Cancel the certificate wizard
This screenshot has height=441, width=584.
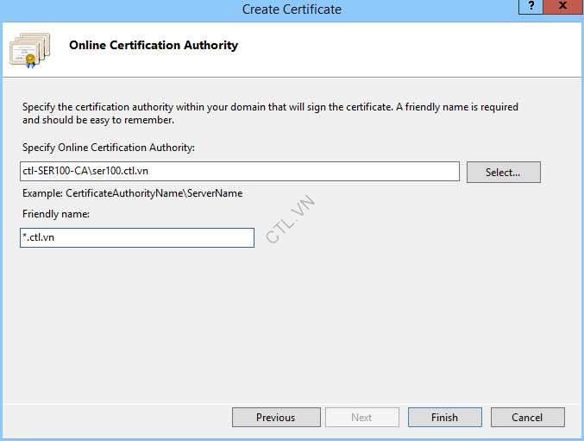(527, 418)
